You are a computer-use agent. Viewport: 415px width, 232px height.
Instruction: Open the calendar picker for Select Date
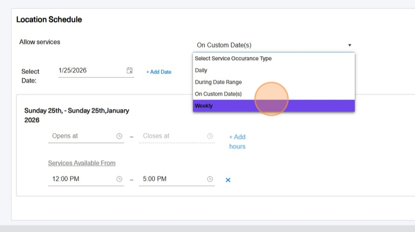pyautogui.click(x=129, y=70)
